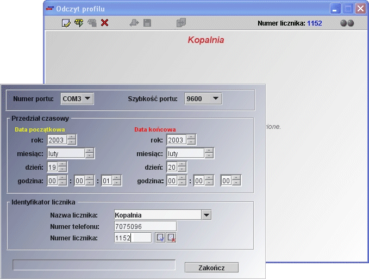Click the remove meter icon with red X
Viewport: 369px width, 279px height.
[172, 238]
